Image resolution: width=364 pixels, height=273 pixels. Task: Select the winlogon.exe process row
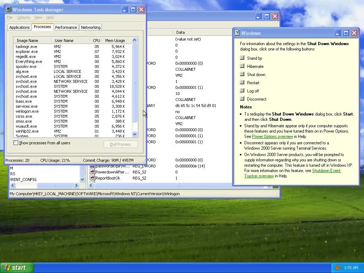(73, 111)
